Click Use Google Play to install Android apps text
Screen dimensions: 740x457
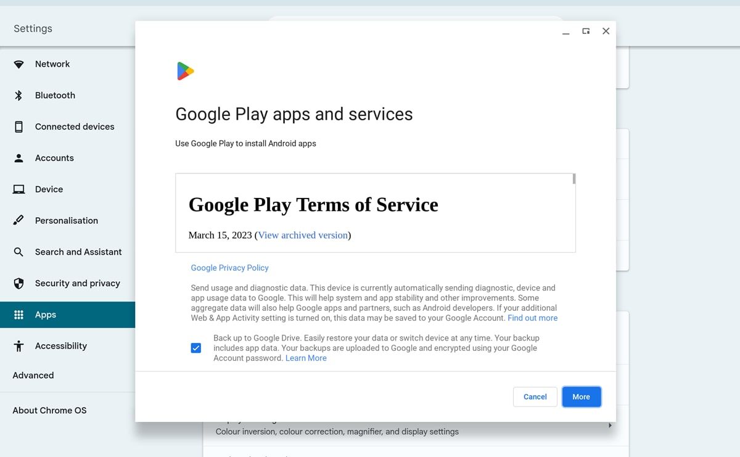pyautogui.click(x=245, y=144)
